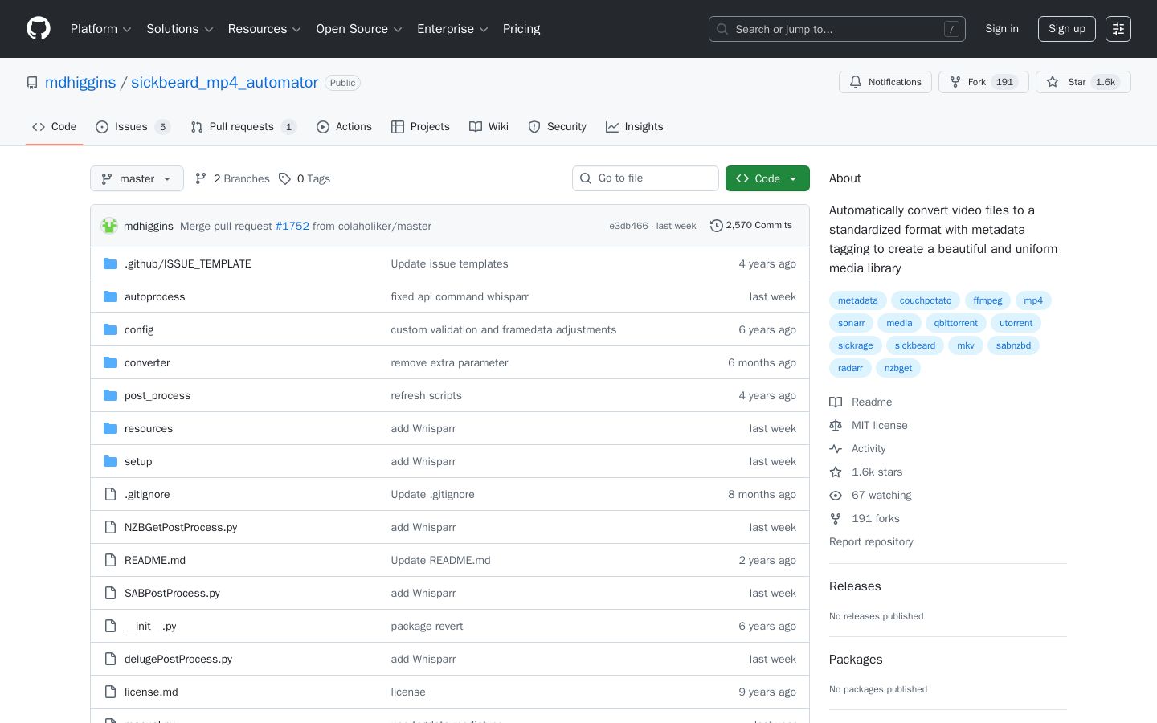
Task: Click the folder icon for post_process
Action: click(110, 395)
